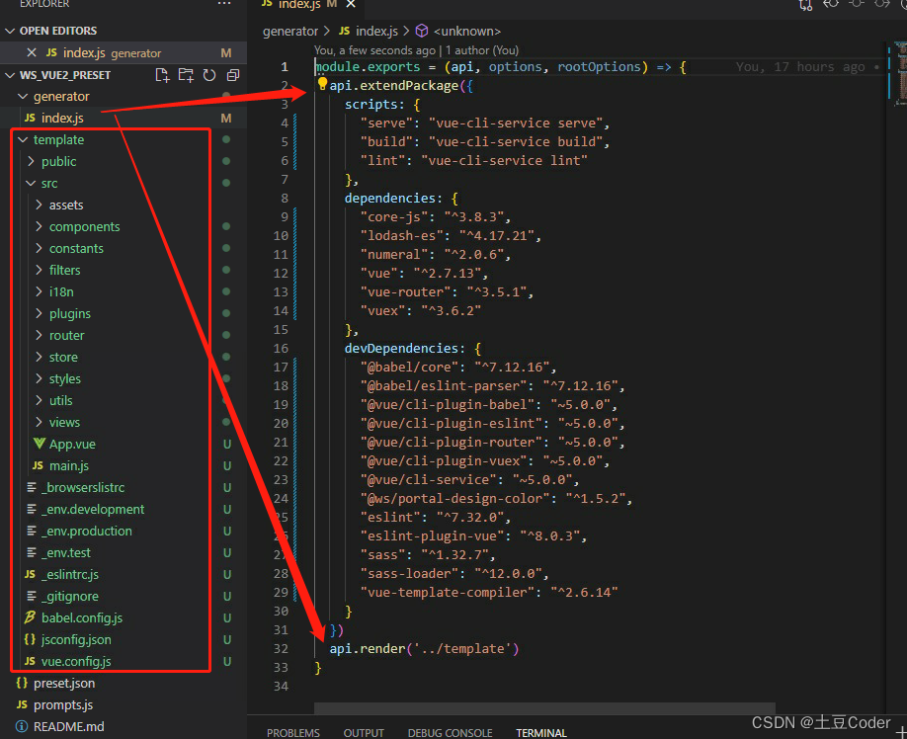The height and width of the screenshot is (739, 907).
Task: Switch to the TERMINAL panel tab
Action: click(x=541, y=733)
